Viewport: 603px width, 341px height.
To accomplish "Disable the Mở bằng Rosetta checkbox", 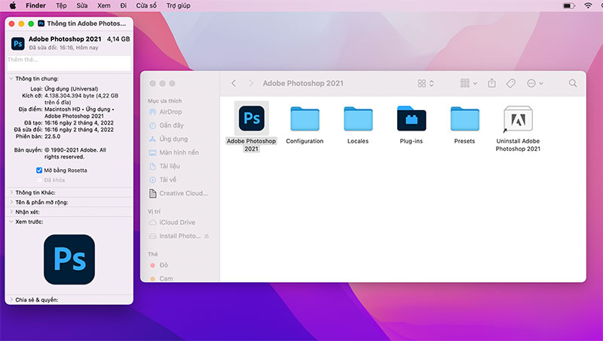I will 39,170.
